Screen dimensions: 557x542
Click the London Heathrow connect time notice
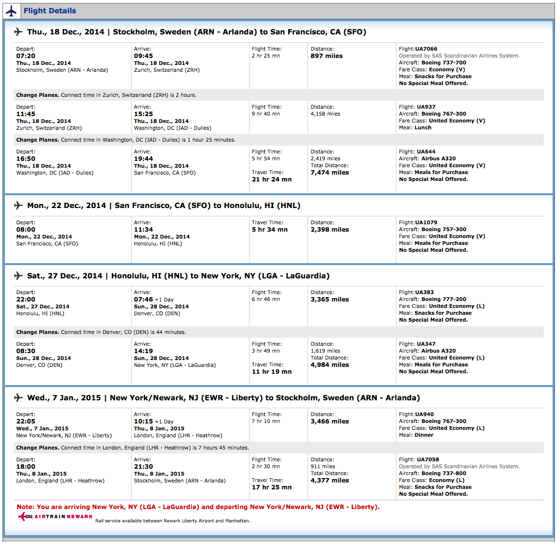pos(133,448)
